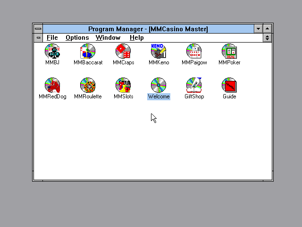Select the MMBaccarat program icon

click(88, 51)
